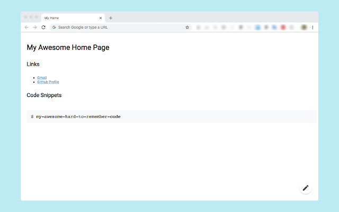Image resolution: width=339 pixels, height=212 pixels.
Task: Open the Github Profile link
Action: (48, 82)
